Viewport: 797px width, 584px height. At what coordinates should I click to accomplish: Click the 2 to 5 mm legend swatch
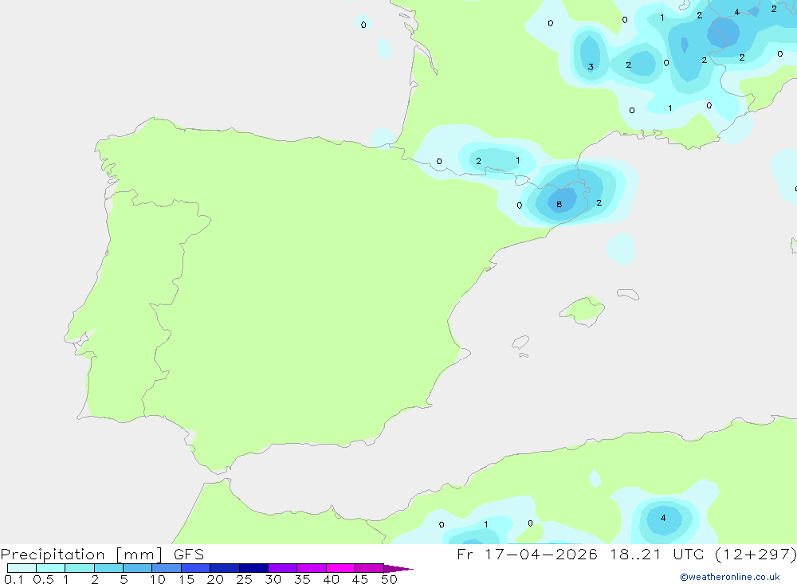pos(108,568)
